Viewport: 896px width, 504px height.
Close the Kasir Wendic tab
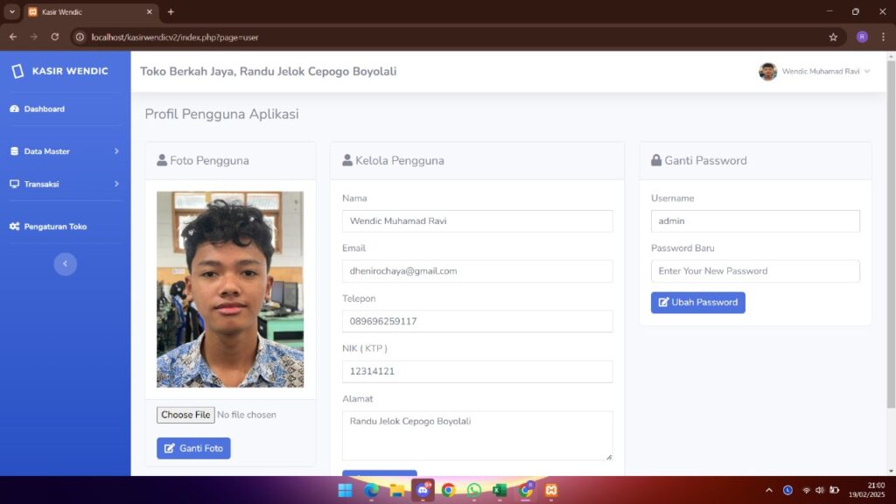(150, 11)
